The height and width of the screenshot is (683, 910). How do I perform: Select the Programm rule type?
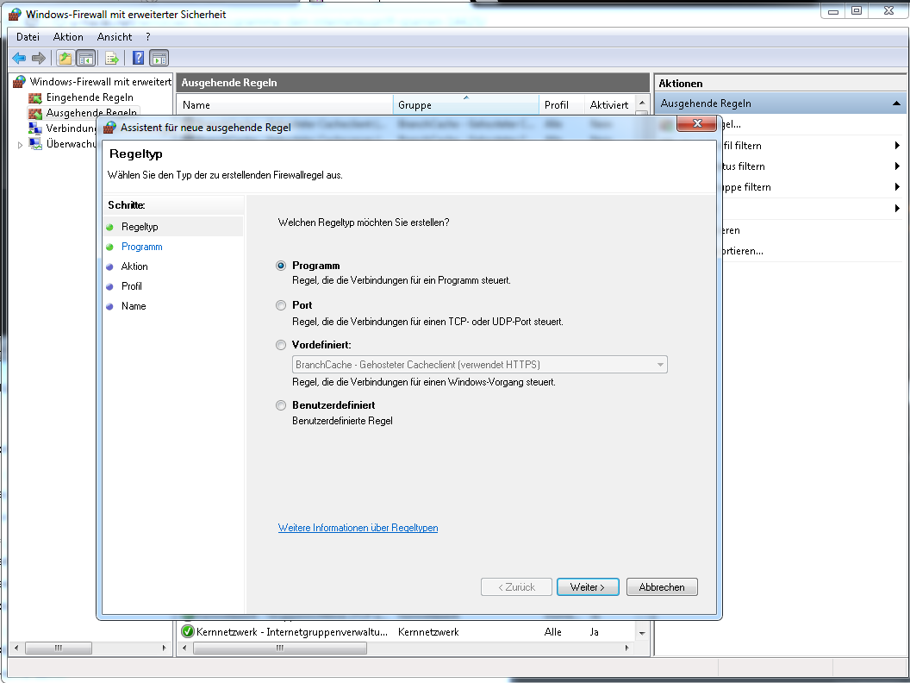point(281,266)
